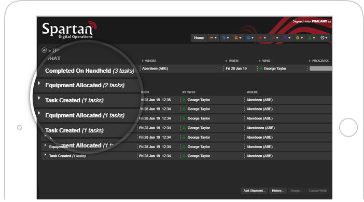Open the orange double-arrows menu

237,38
